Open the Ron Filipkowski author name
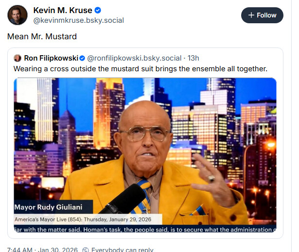The height and width of the screenshot is (252, 299). pos(51,58)
